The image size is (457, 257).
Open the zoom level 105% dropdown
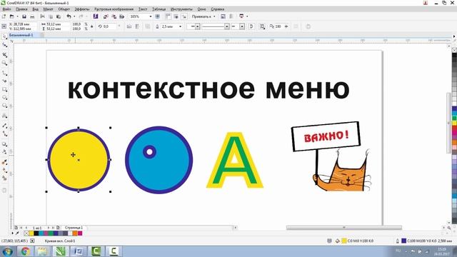151,16
